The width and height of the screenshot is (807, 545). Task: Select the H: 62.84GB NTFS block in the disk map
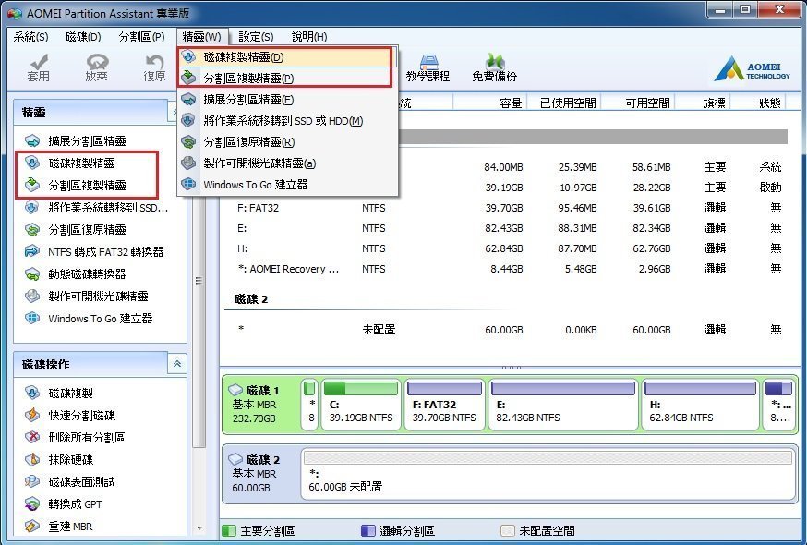[700, 404]
